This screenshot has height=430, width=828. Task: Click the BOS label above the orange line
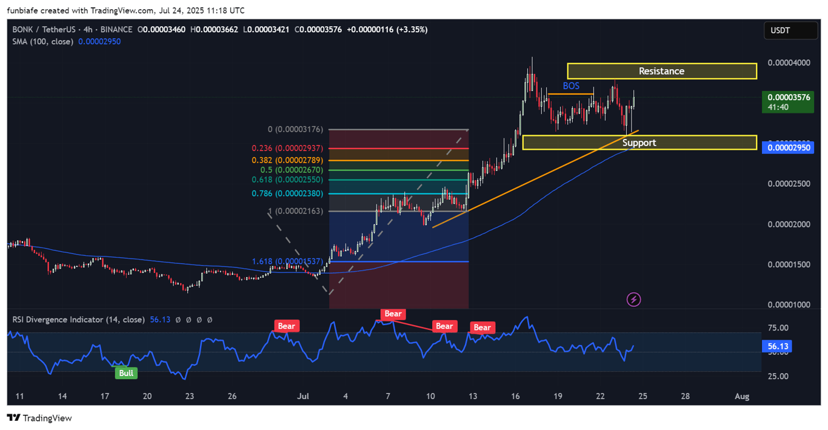(571, 86)
